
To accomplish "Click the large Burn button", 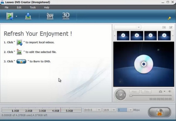I will [159, 112].
